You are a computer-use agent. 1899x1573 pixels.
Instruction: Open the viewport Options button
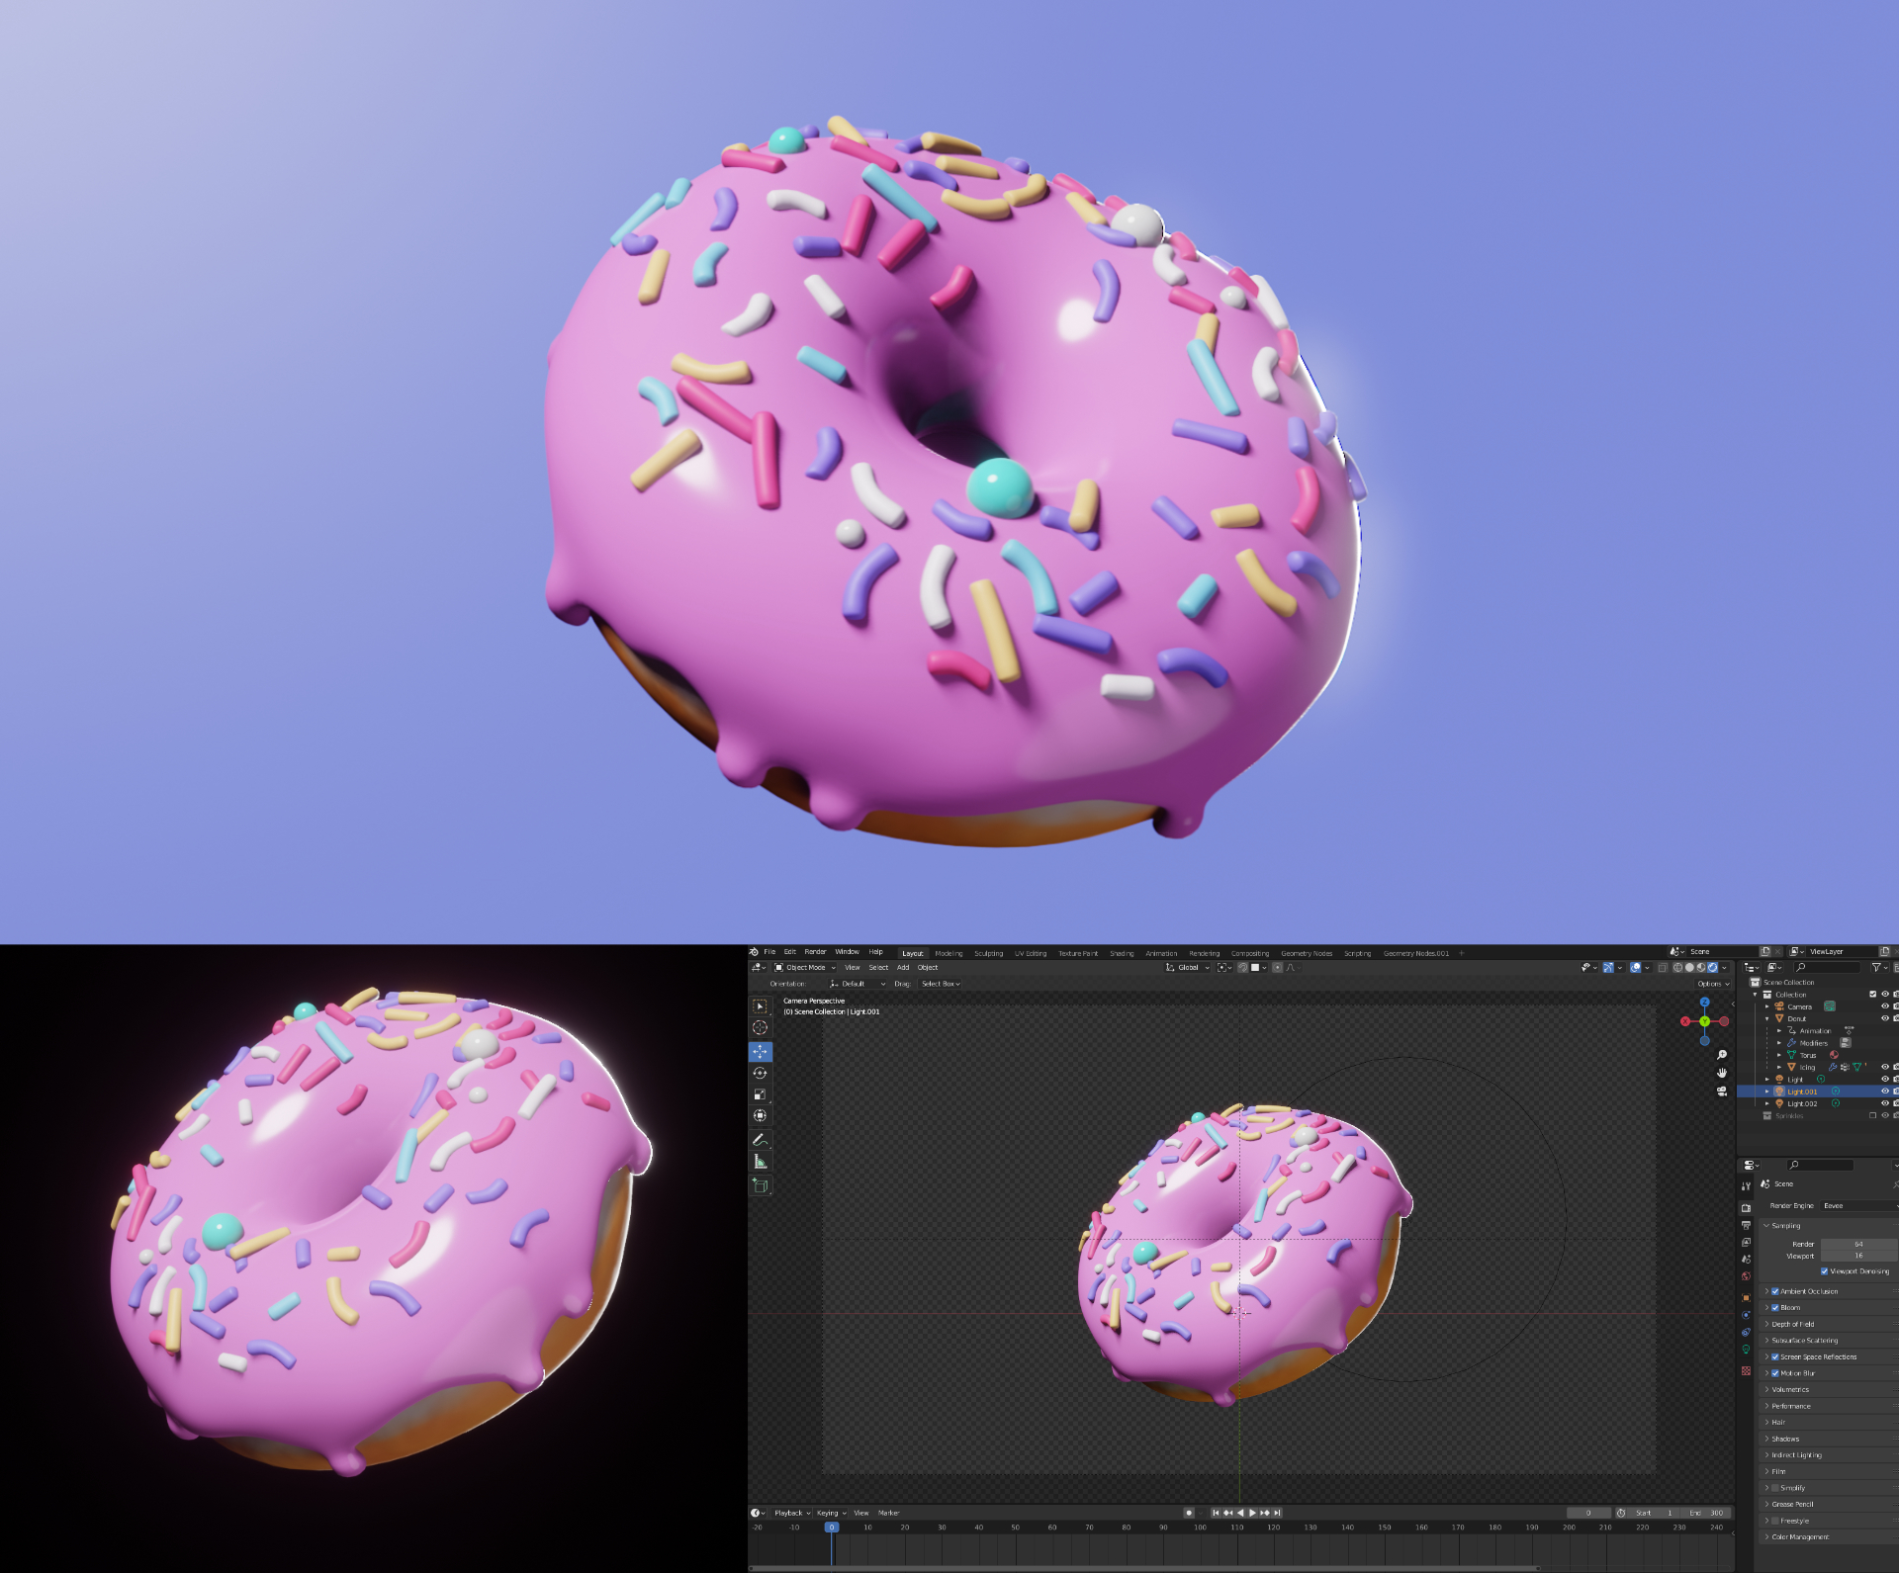[1713, 984]
